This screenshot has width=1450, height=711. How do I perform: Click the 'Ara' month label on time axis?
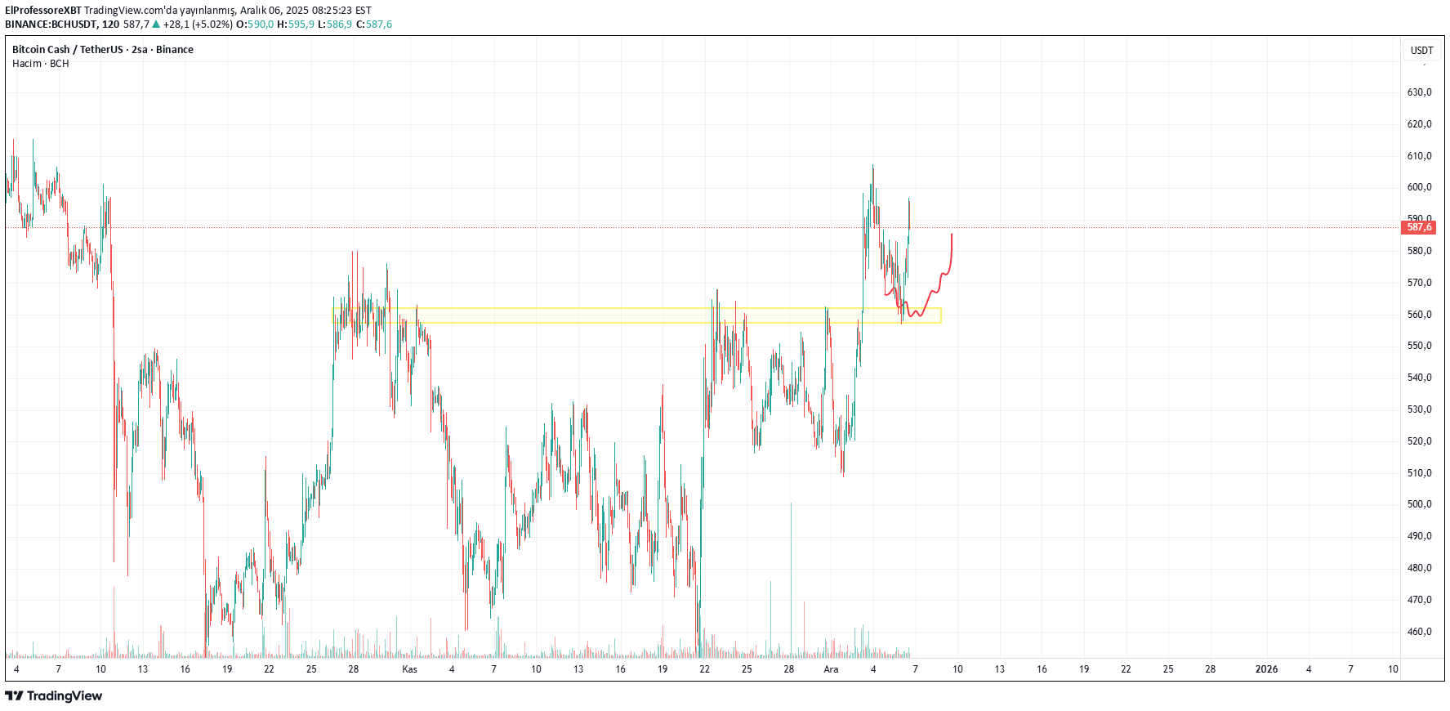tap(831, 669)
